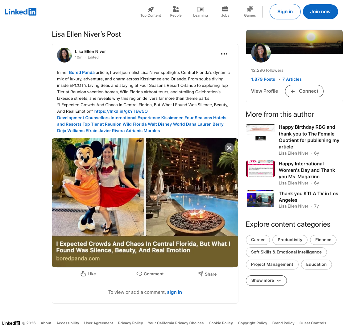Open the Jobs briefcase icon
Screen dimensions: 343x332
(x=225, y=9)
